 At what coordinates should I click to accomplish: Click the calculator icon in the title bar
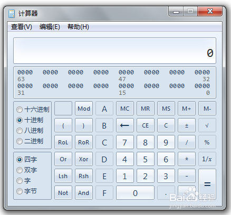tap(12, 14)
